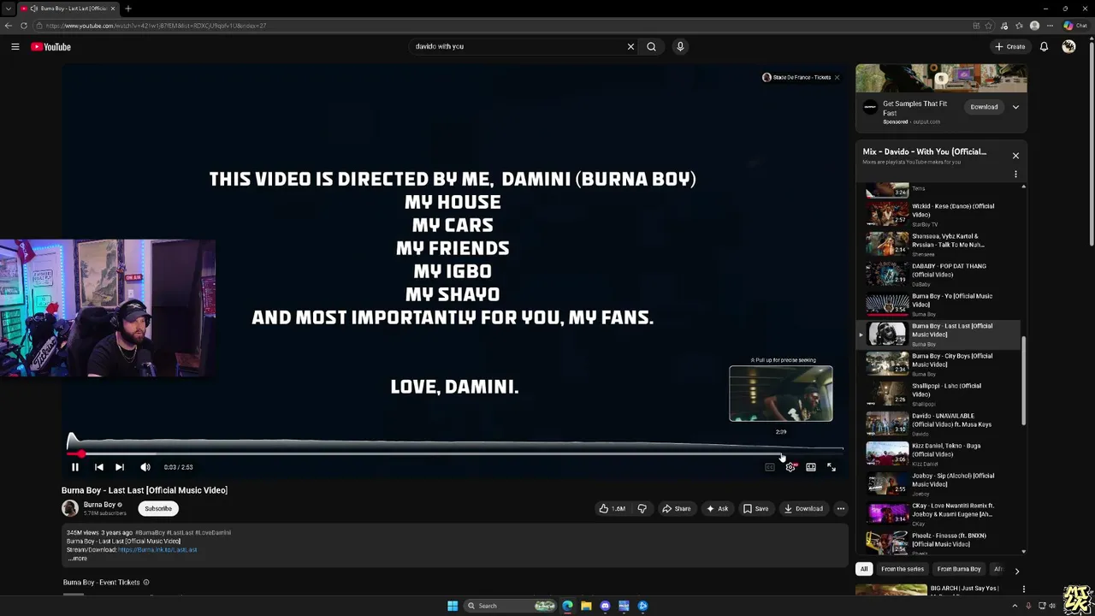Reload the browser page
Image resolution: width=1095 pixels, height=616 pixels.
[x=24, y=26]
